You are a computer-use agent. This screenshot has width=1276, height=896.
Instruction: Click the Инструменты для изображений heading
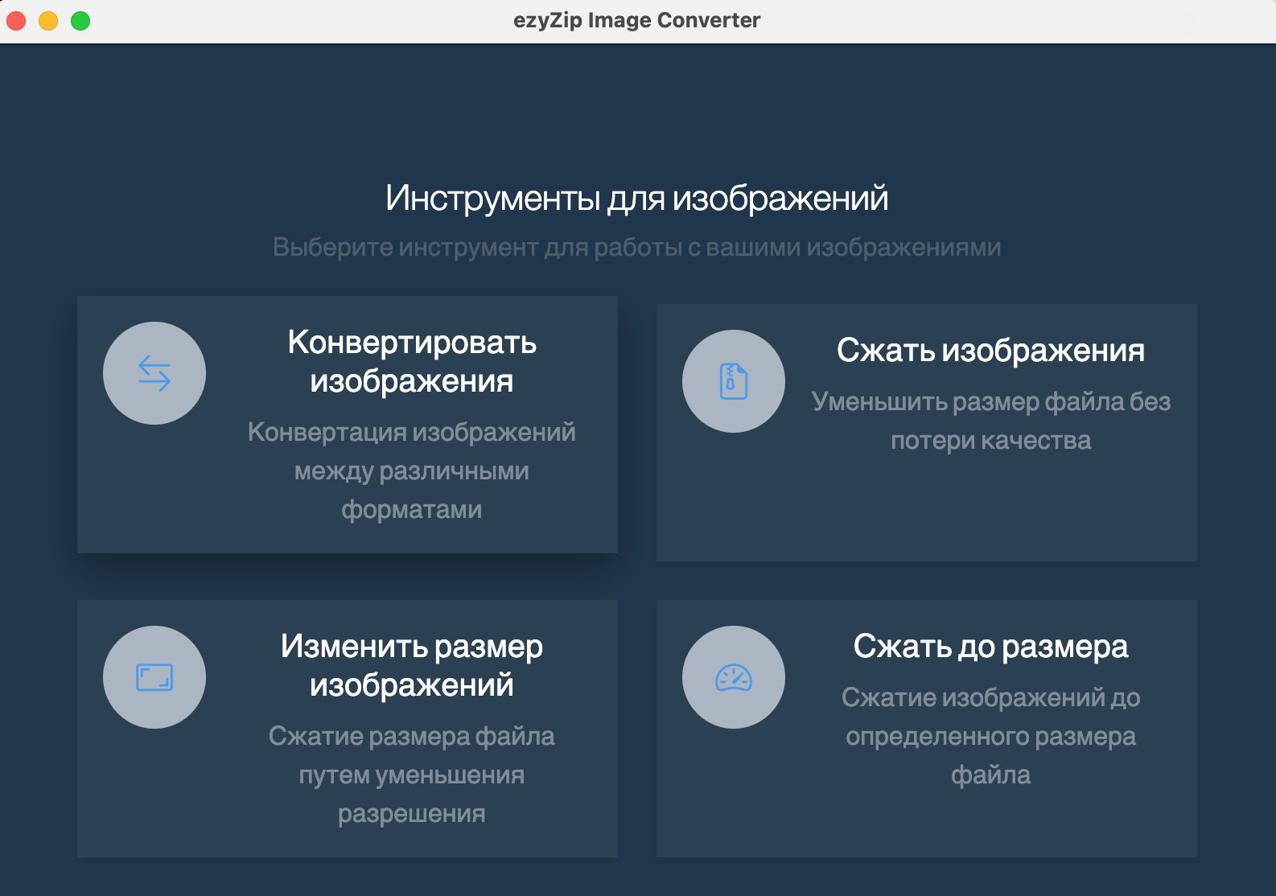(636, 198)
